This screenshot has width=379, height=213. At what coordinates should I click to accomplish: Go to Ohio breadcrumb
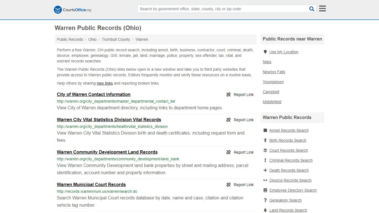click(x=92, y=39)
